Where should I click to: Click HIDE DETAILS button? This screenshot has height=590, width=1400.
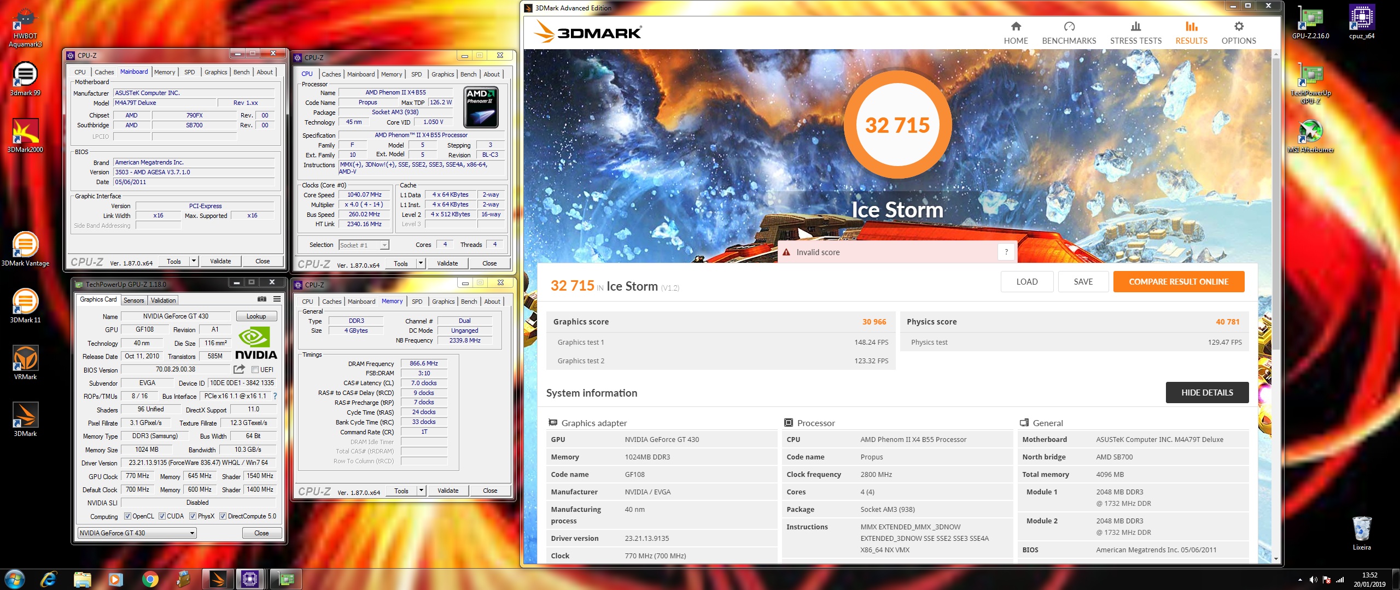1207,392
